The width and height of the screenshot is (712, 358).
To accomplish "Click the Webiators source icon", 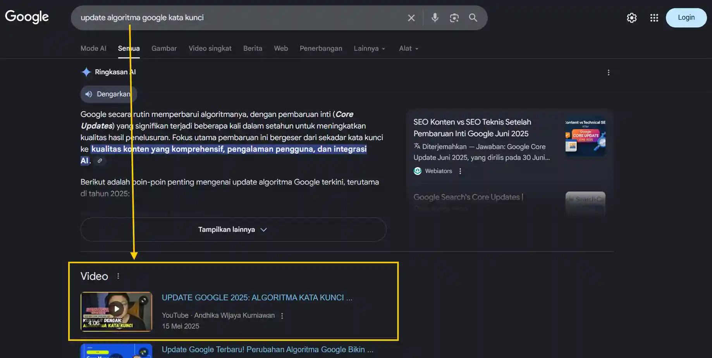I will point(418,171).
